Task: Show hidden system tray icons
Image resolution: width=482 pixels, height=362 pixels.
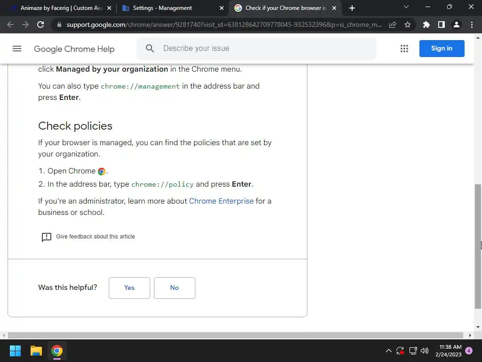Action: 388,351
